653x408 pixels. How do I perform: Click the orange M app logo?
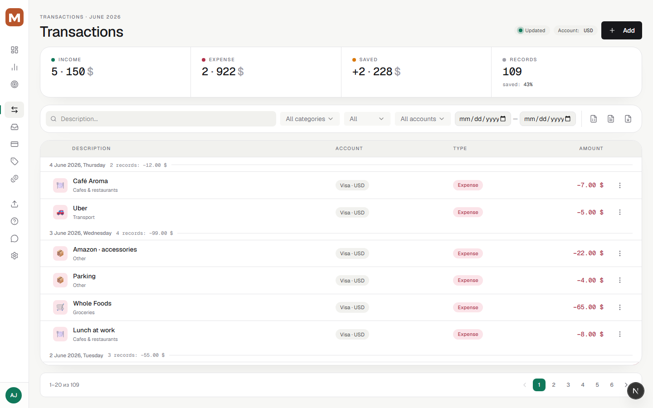pos(15,17)
